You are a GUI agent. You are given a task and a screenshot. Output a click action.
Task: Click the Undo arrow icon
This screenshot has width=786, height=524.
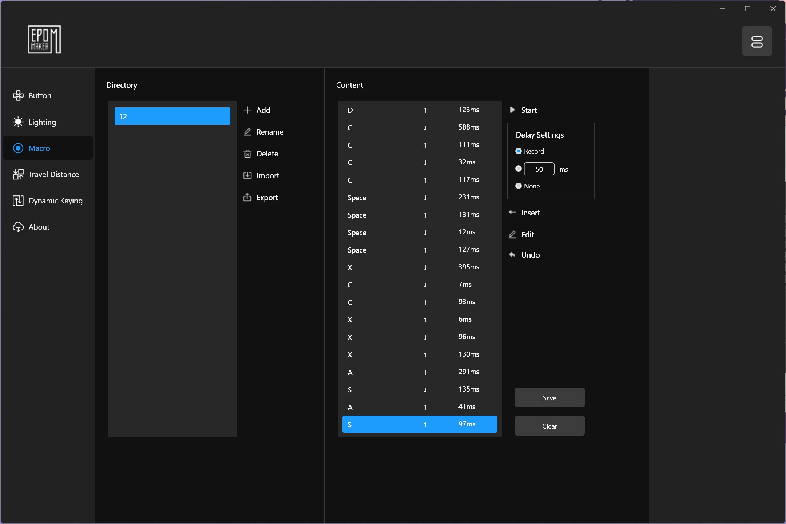click(512, 255)
